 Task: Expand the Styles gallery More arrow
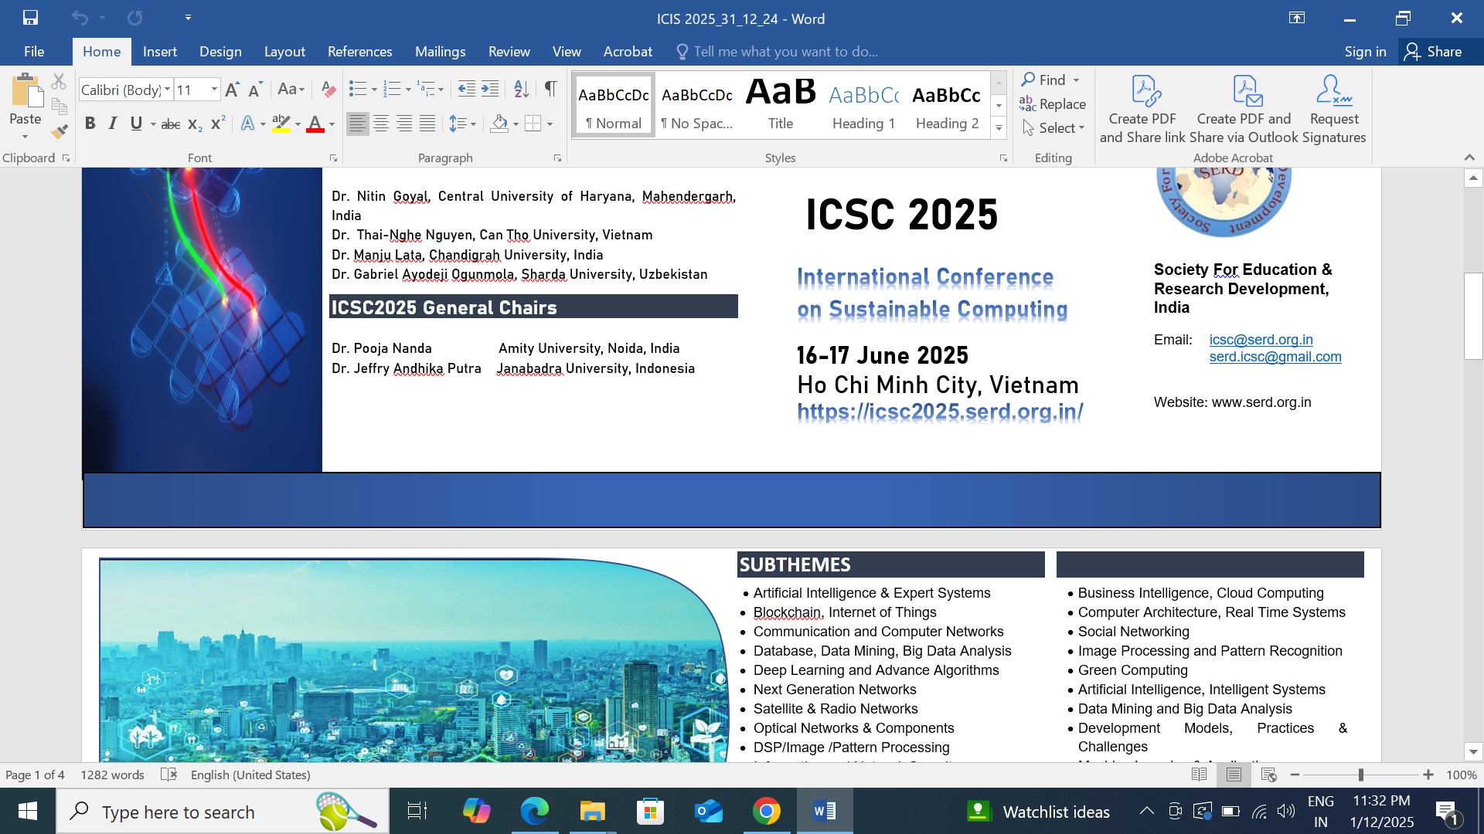[x=999, y=128]
